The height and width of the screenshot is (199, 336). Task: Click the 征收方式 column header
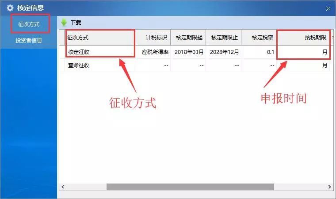point(99,38)
